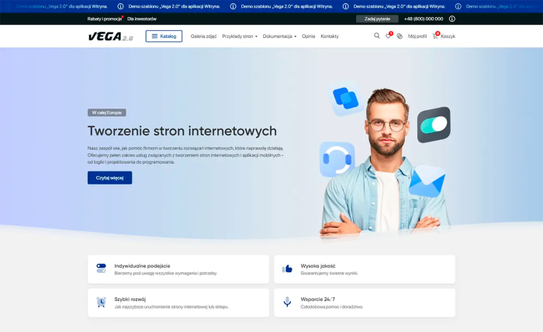Open the Kontakty menu item
Viewport: 543px width, 332px height.
click(x=330, y=36)
